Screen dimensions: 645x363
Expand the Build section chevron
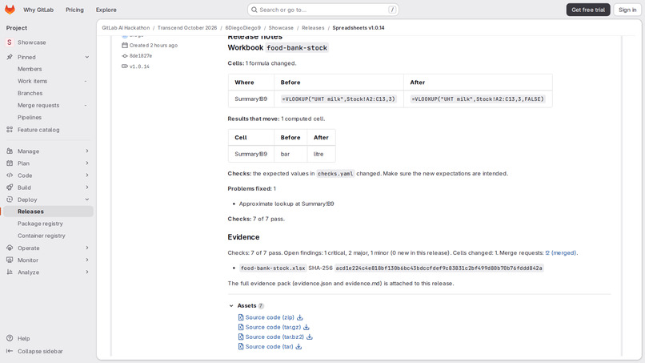pos(86,188)
